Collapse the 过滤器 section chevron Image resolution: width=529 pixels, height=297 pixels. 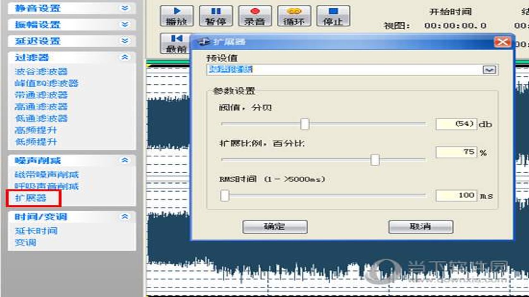(x=125, y=57)
